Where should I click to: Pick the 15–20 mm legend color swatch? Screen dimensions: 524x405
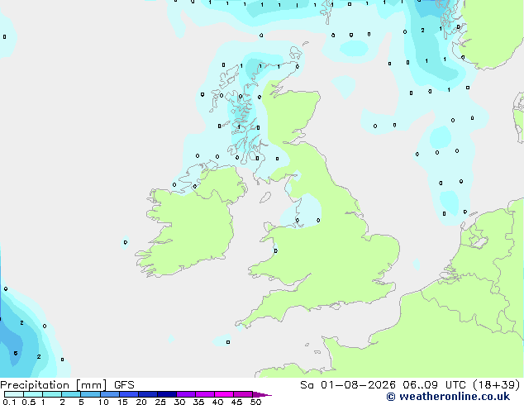point(128,394)
